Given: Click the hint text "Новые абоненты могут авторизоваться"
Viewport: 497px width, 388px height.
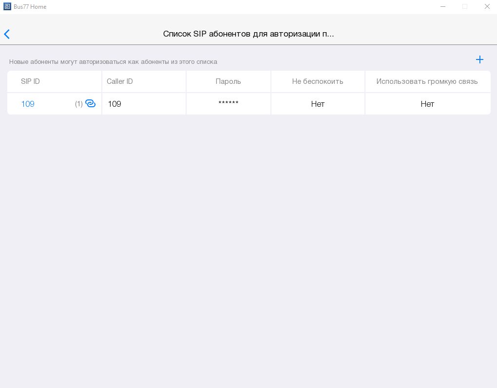Looking at the screenshot, I should [x=113, y=62].
